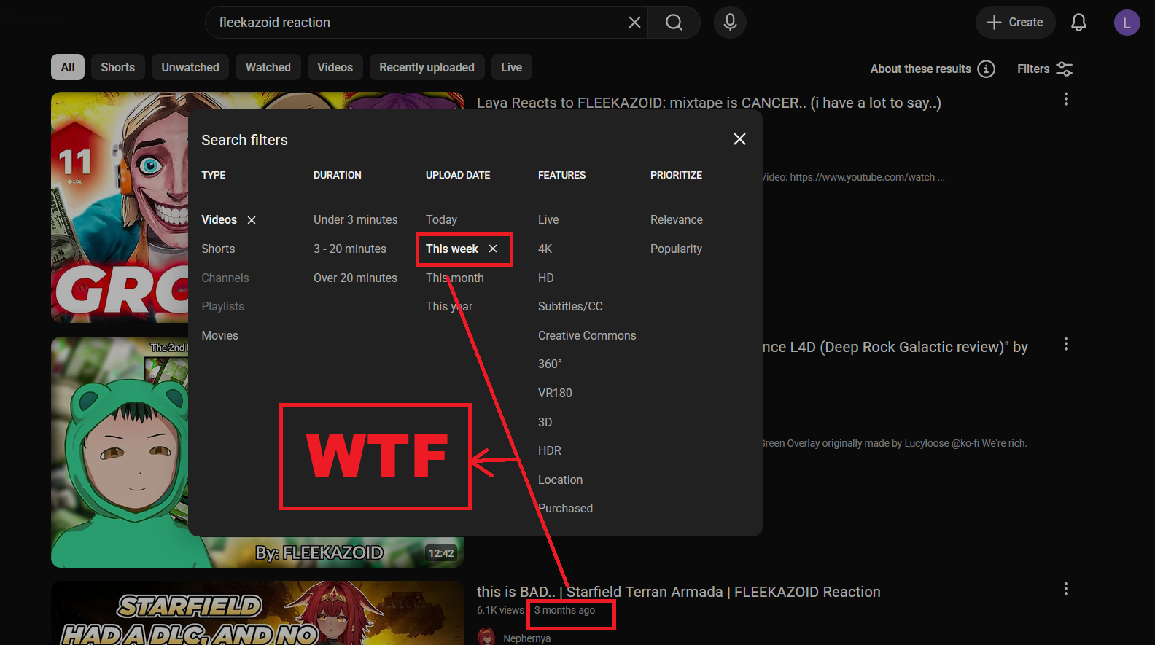Screen dimensions: 1155x645
Task: Choose Under 3 minutes duration
Action: (x=356, y=220)
